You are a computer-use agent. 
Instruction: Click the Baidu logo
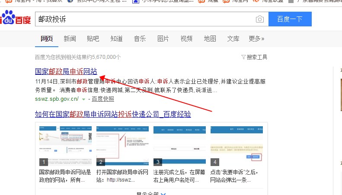coord(15,17)
